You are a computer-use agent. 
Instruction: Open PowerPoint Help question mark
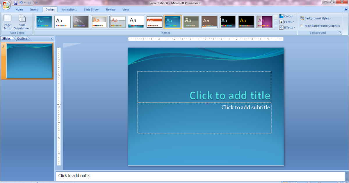coord(346,9)
